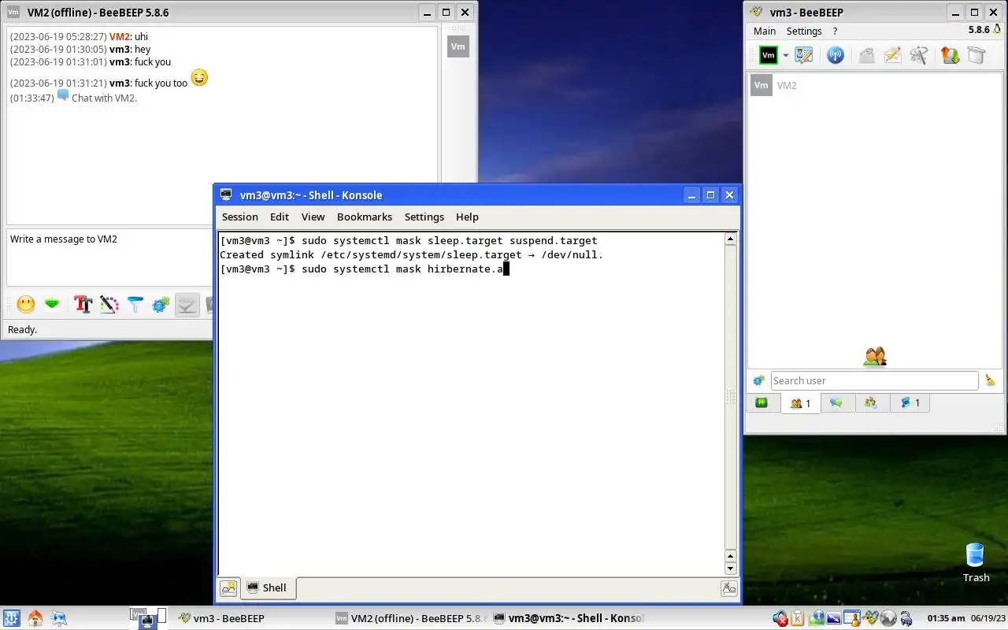Switch to Shell - Konsole taskbar entry
This screenshot has width=1008, height=630.
click(x=569, y=618)
